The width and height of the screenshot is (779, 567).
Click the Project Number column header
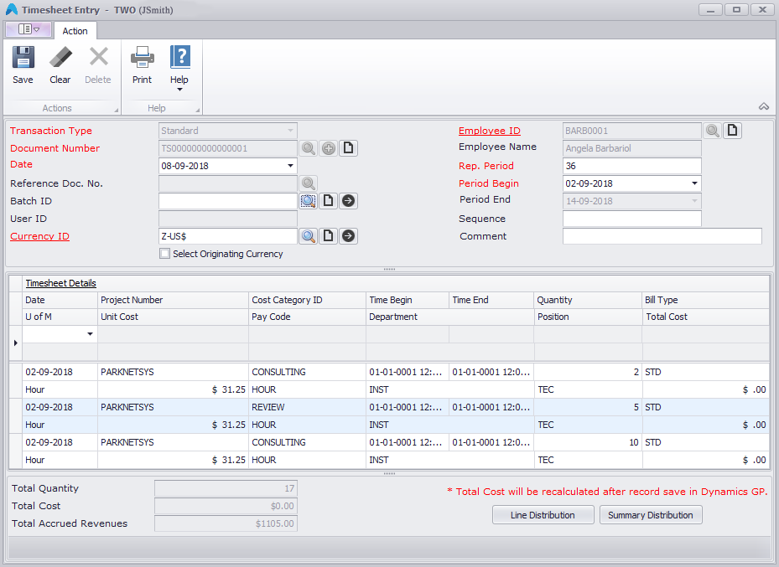(x=173, y=300)
